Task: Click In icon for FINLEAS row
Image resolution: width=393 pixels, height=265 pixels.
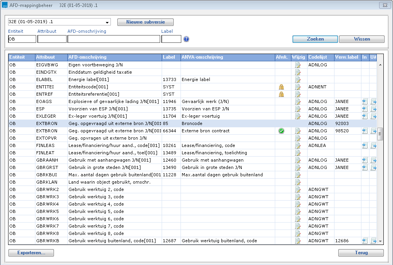Action: (x=365, y=145)
